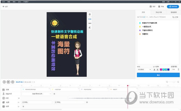This screenshot has width=181, height=111.
Task: Jump to the start with skip-back button
Action: pos(4,82)
